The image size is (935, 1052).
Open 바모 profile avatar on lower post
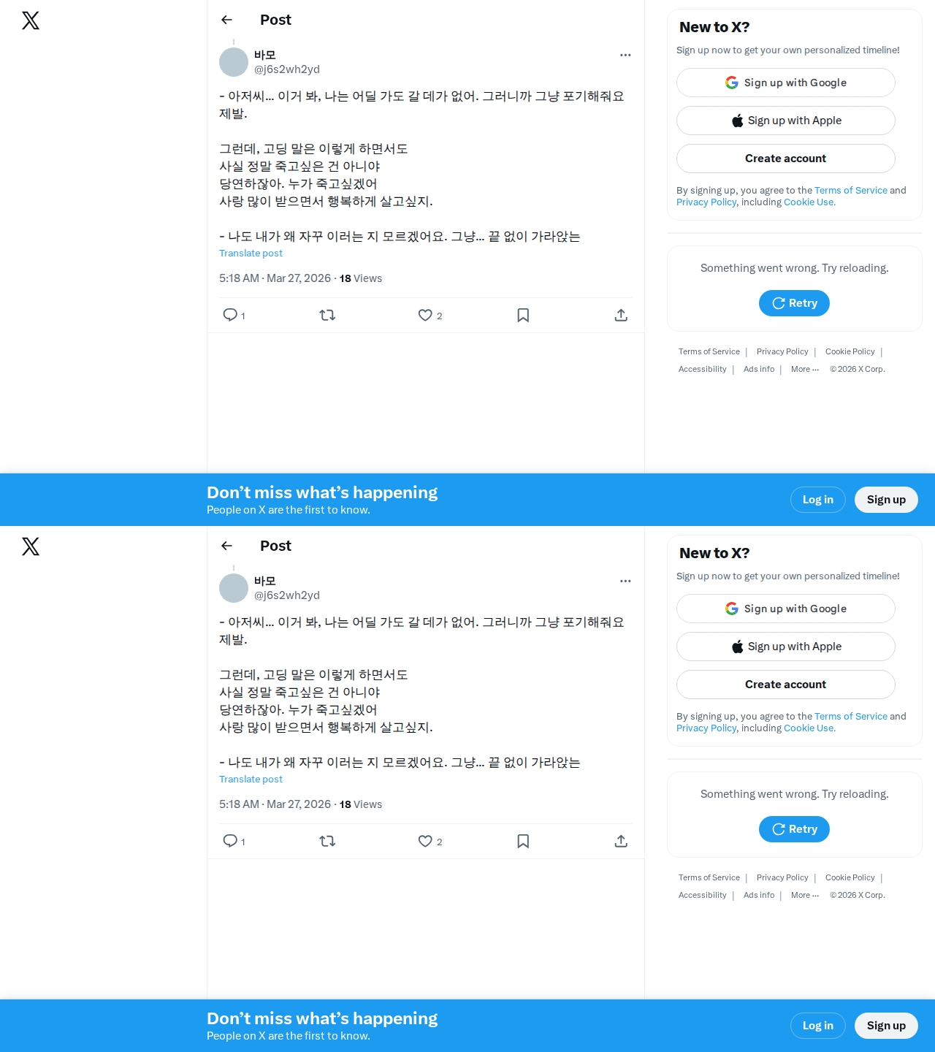click(x=234, y=588)
